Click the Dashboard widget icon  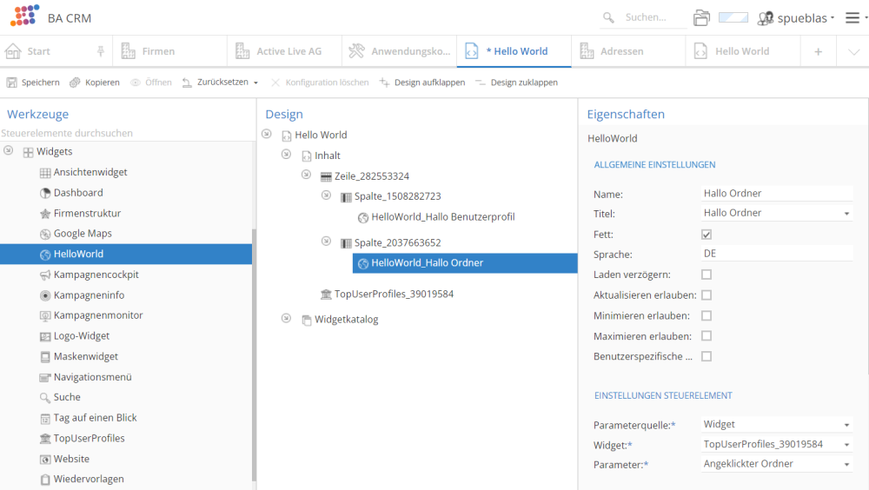pyautogui.click(x=46, y=193)
